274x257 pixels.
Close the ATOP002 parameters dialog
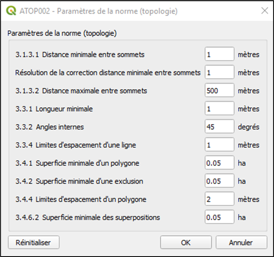(264, 11)
